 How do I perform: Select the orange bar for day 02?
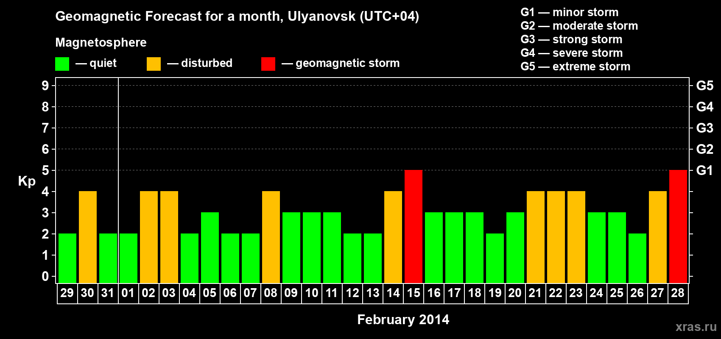click(149, 237)
